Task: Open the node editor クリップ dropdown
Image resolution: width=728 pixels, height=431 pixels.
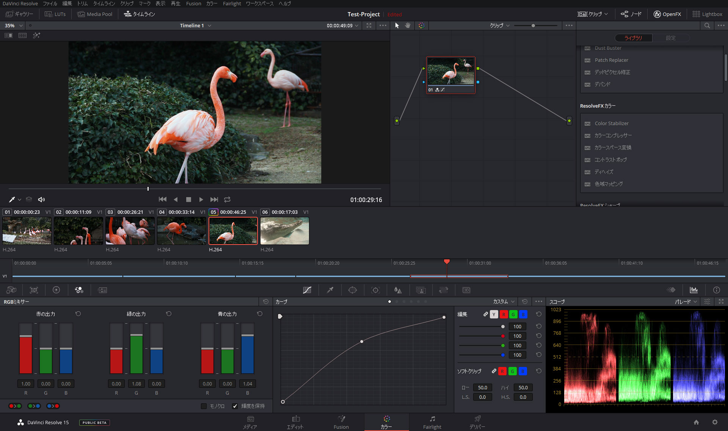Action: (x=500, y=25)
